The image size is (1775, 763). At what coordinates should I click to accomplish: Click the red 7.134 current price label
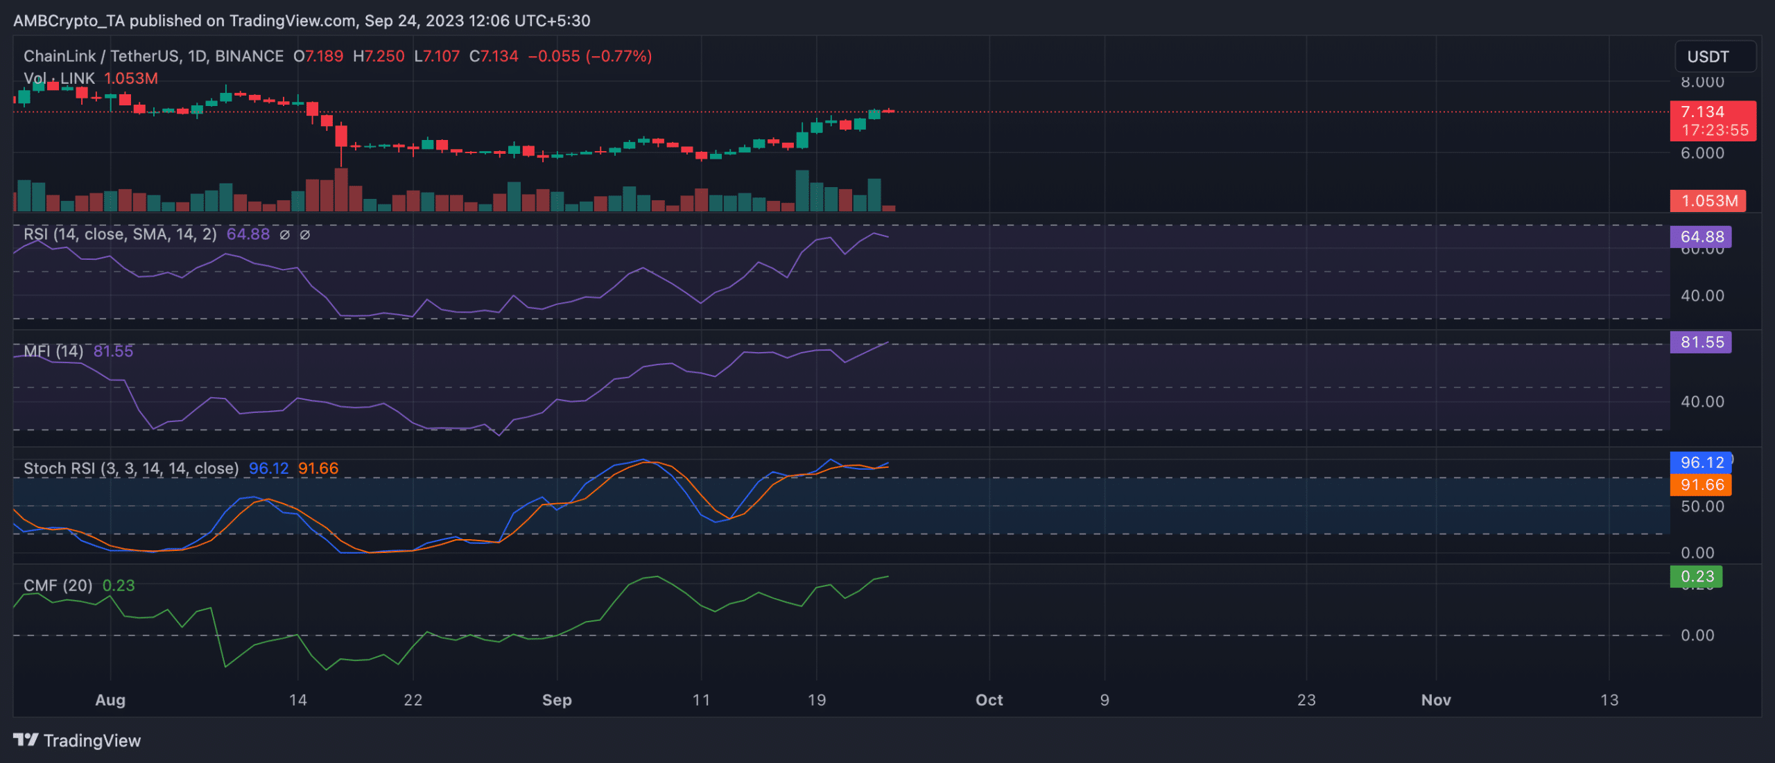point(1713,121)
